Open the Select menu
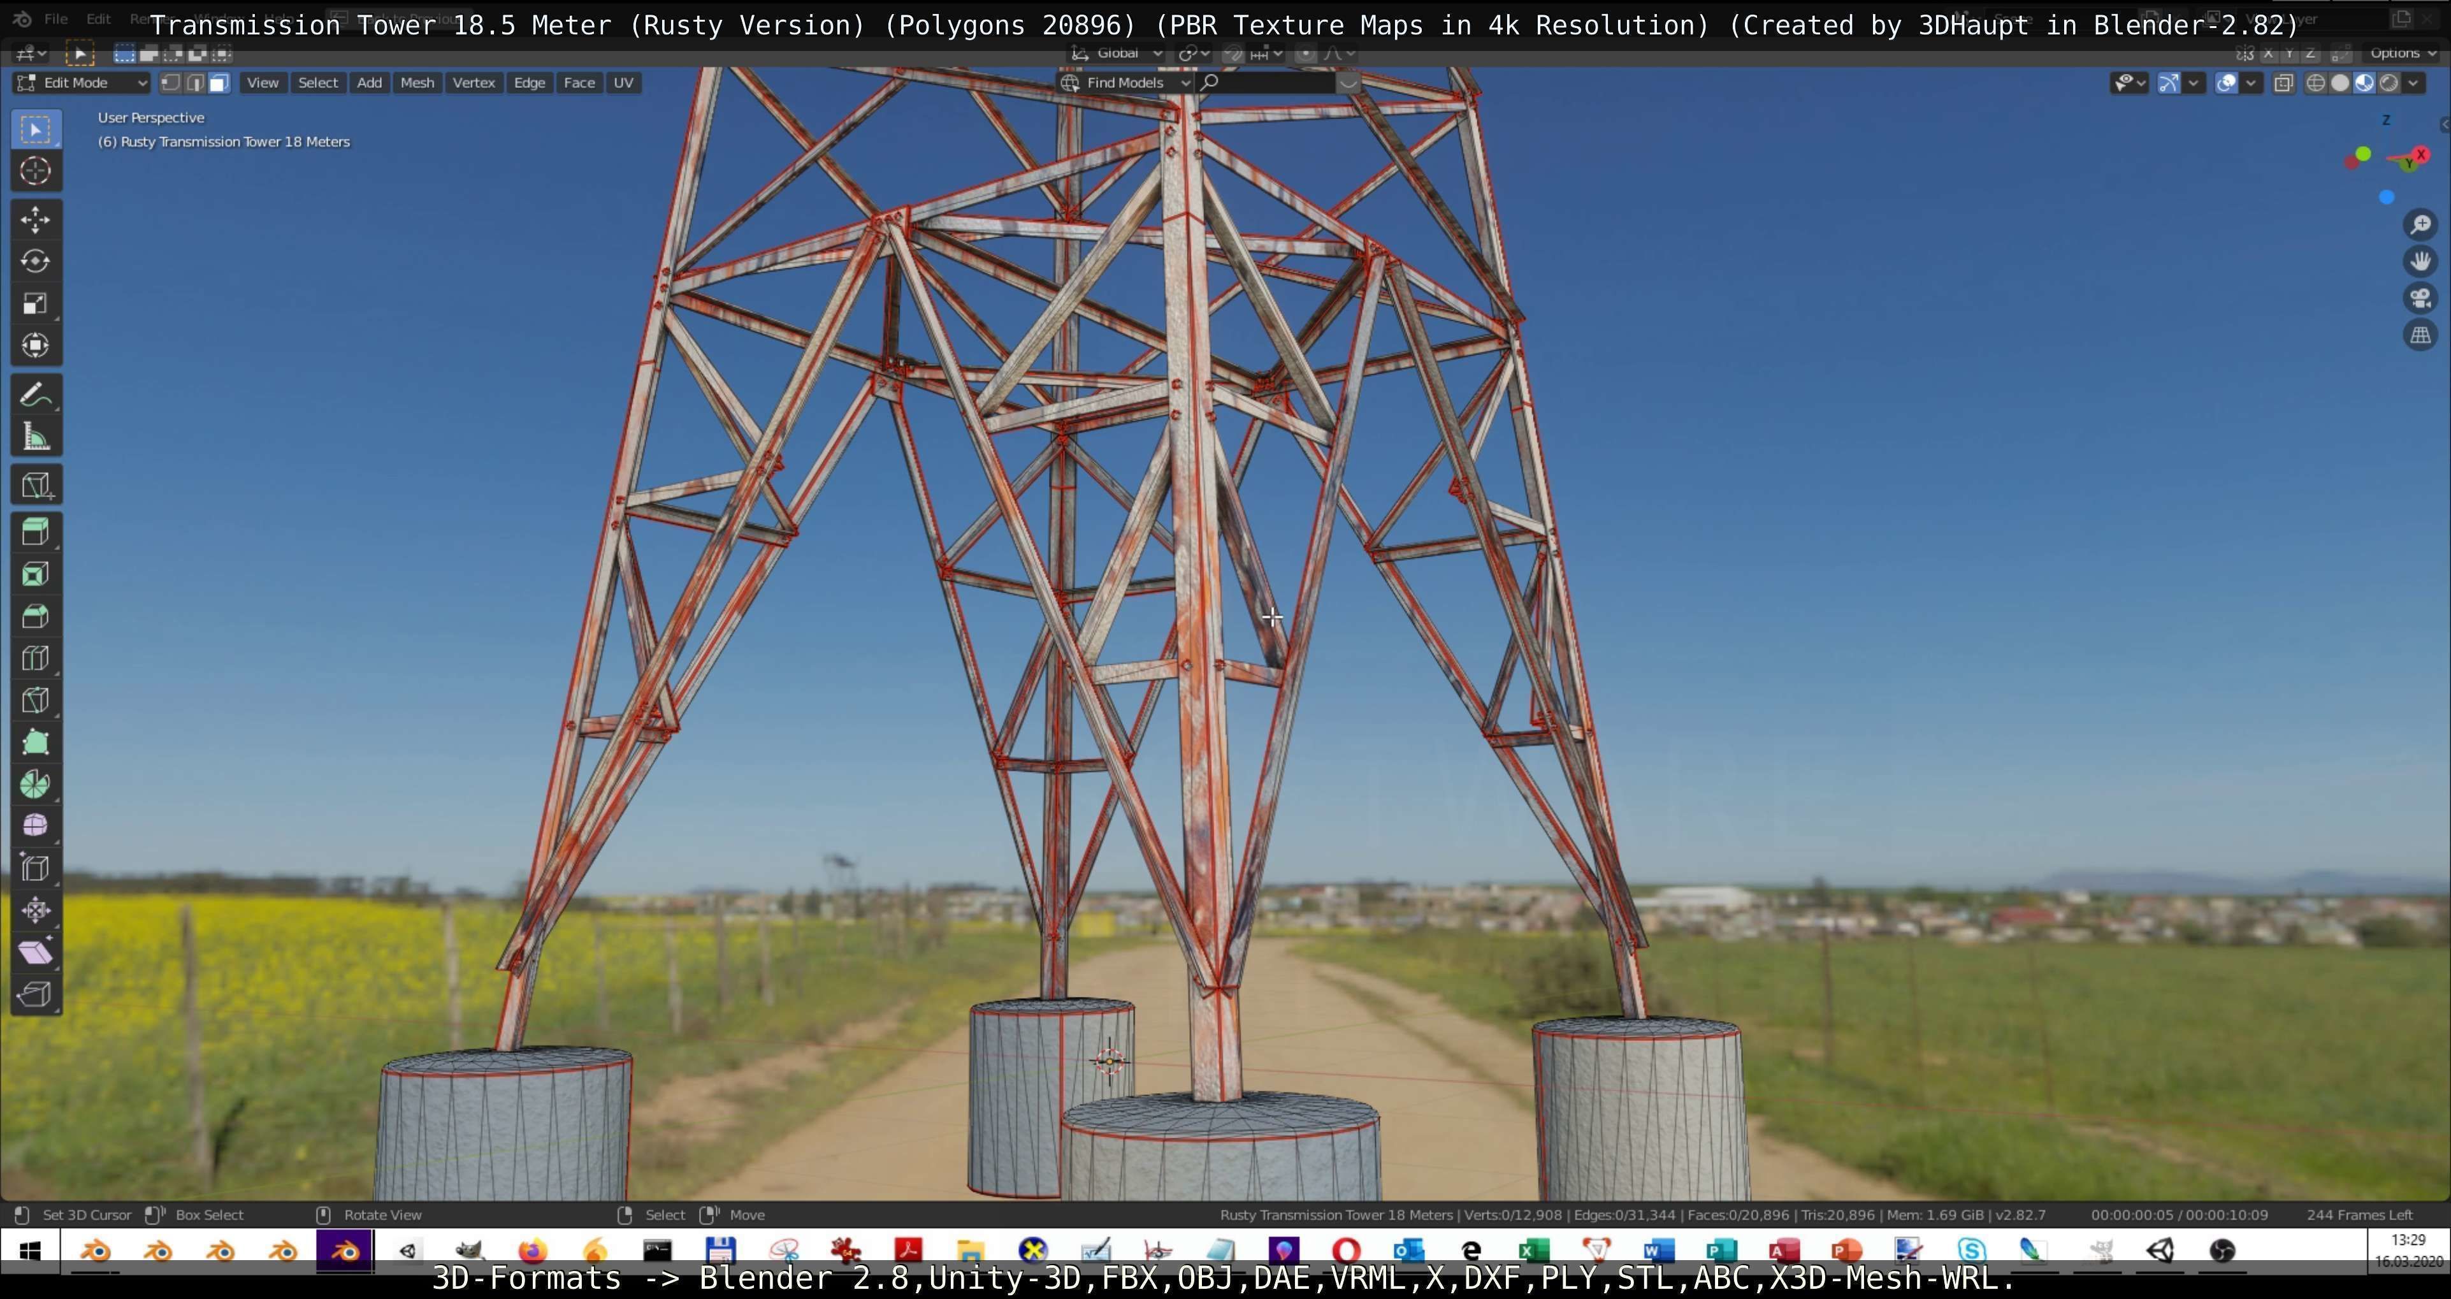The image size is (2451, 1299). point(318,83)
